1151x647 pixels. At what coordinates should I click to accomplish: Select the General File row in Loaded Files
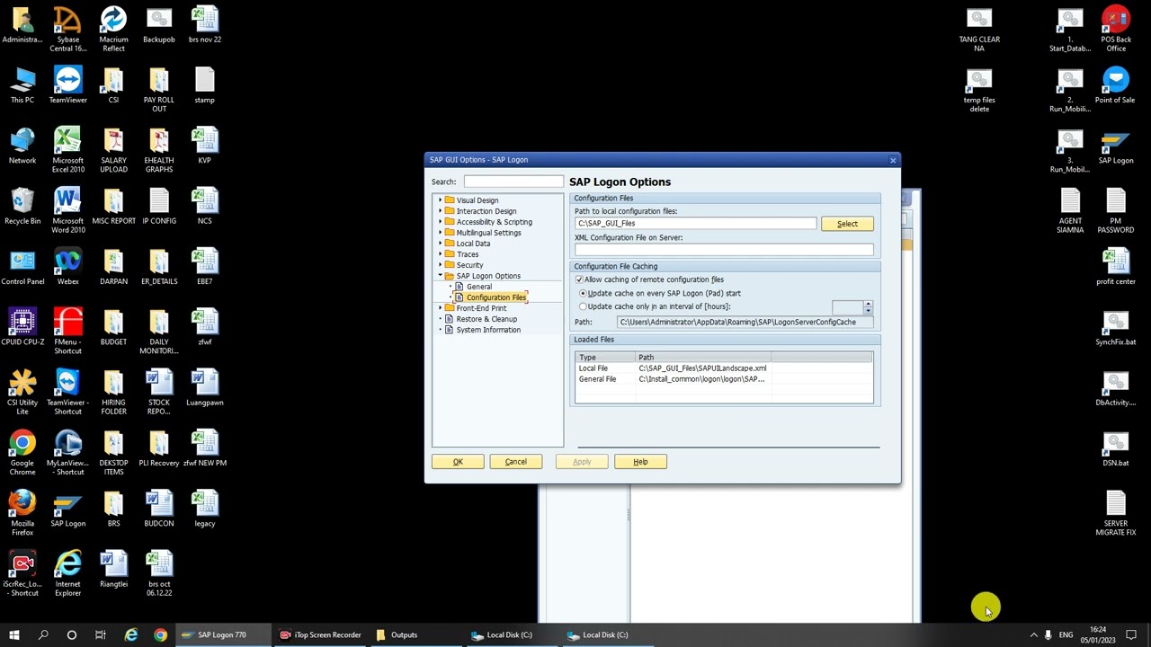pyautogui.click(x=724, y=379)
